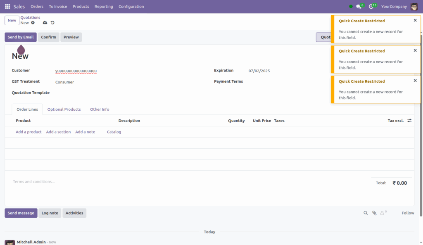Click the Confirm button
This screenshot has height=245, width=423.
tap(48, 37)
